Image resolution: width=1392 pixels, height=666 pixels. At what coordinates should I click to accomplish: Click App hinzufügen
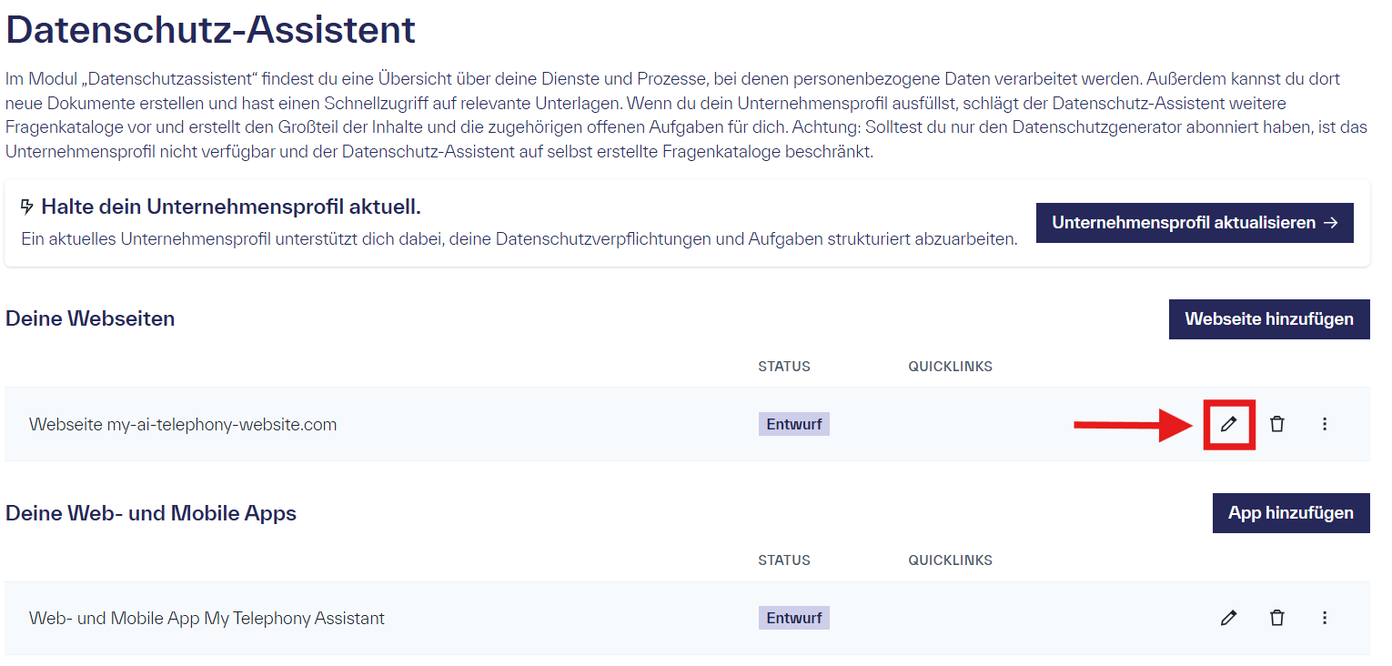(1291, 512)
